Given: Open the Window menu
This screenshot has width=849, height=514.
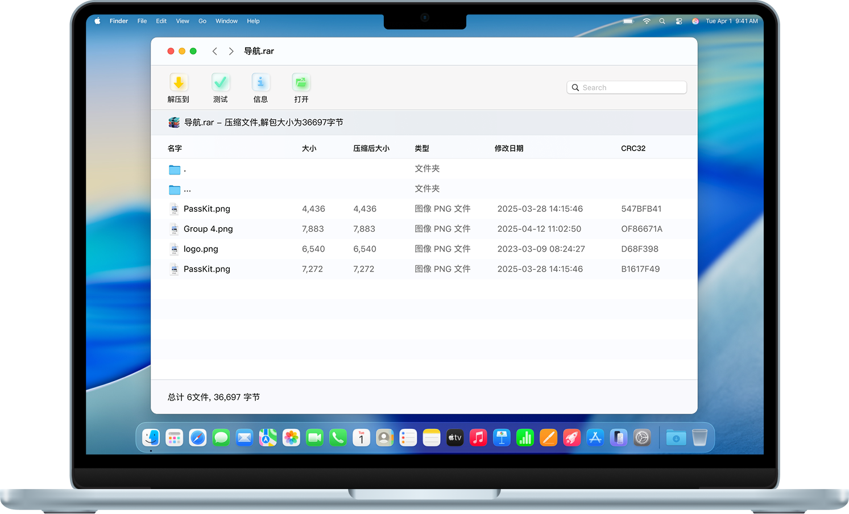Looking at the screenshot, I should [x=226, y=21].
